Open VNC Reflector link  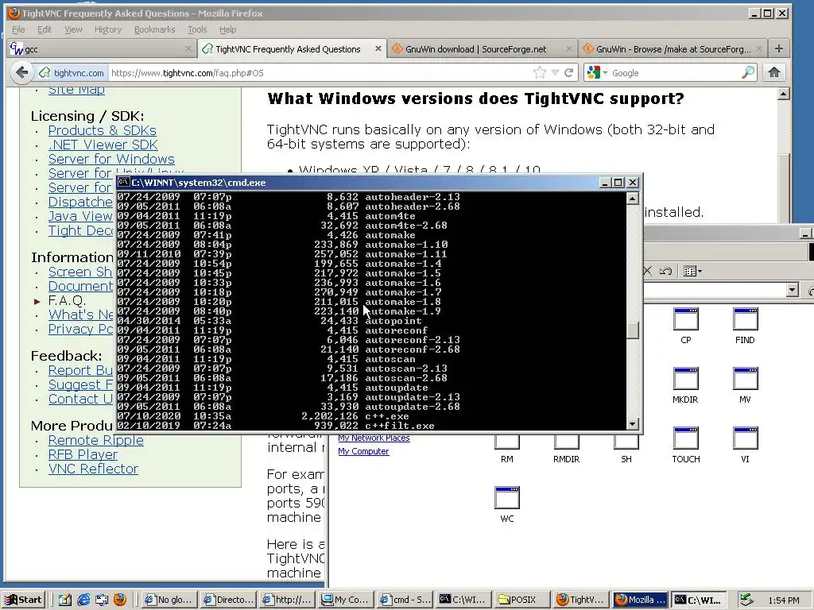point(94,469)
